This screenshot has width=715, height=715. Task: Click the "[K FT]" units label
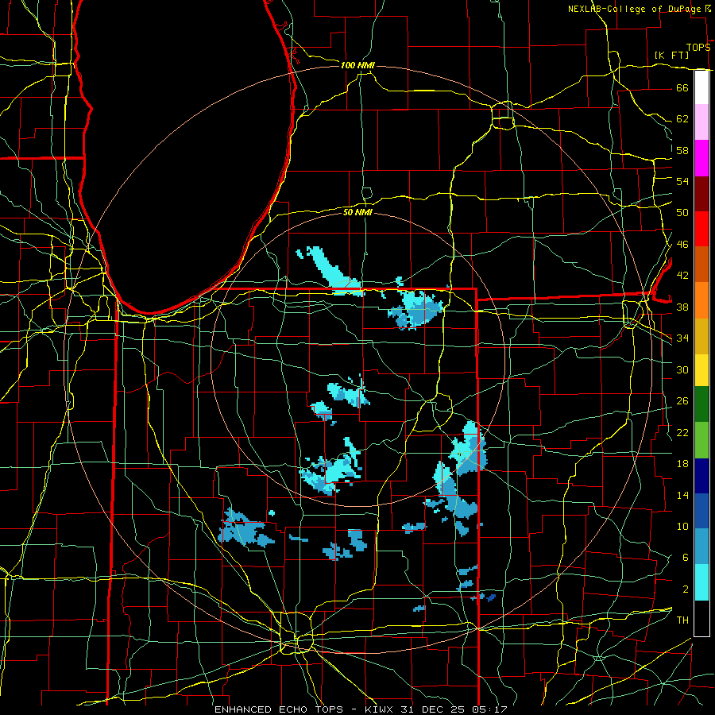[671, 56]
